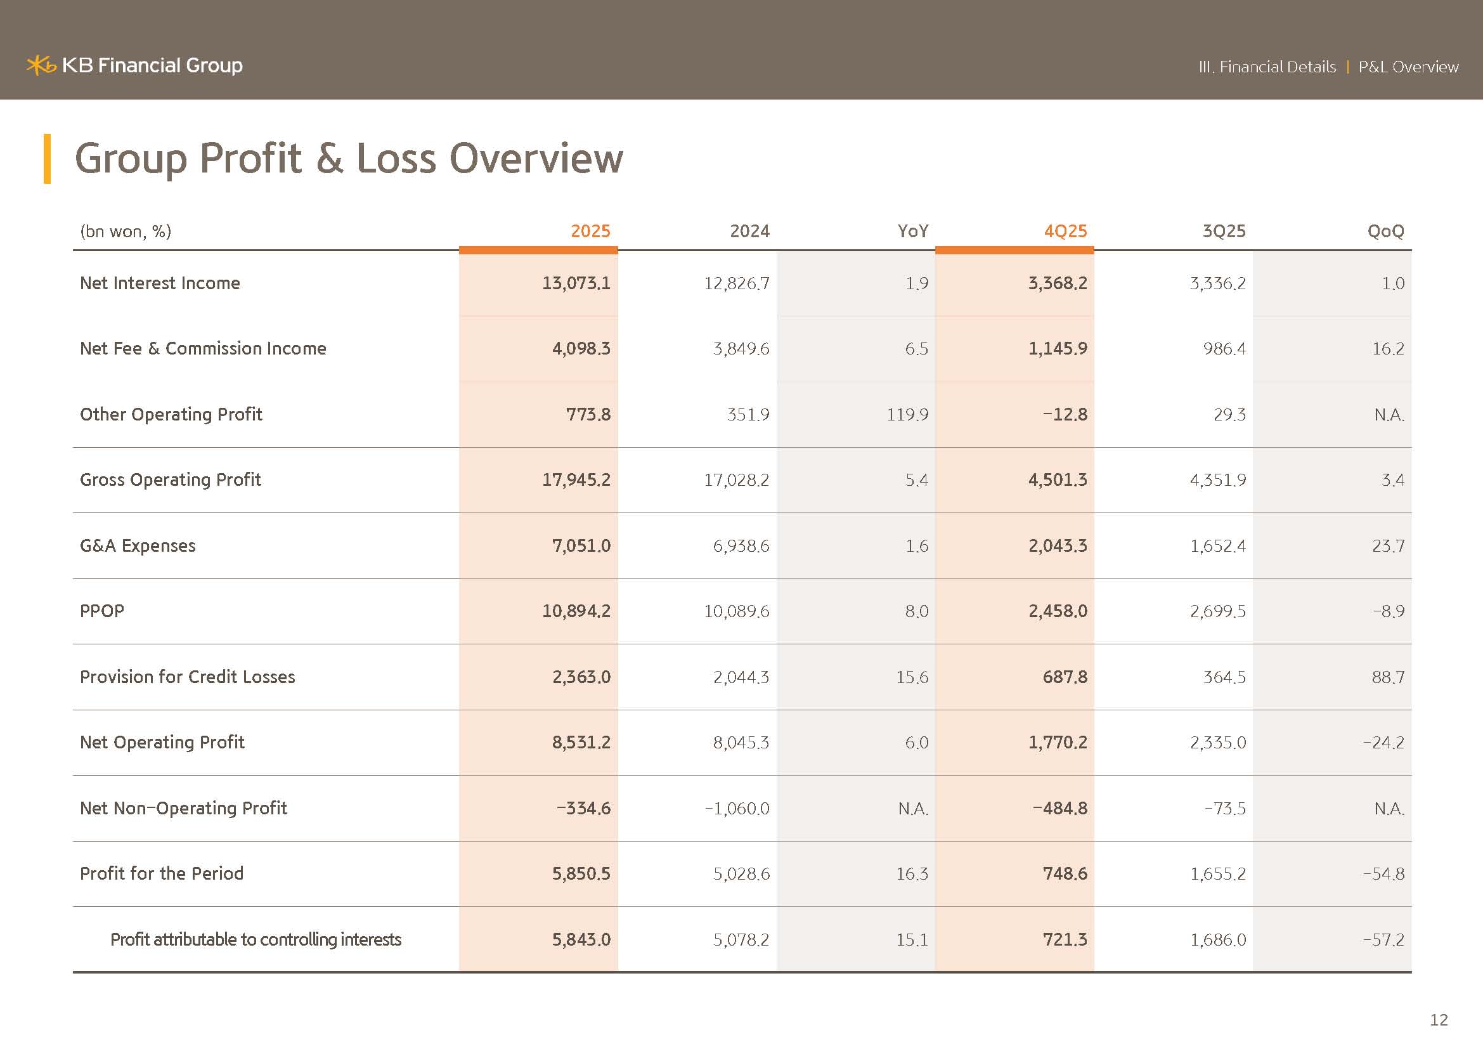Click the 2024 column header

[749, 231]
